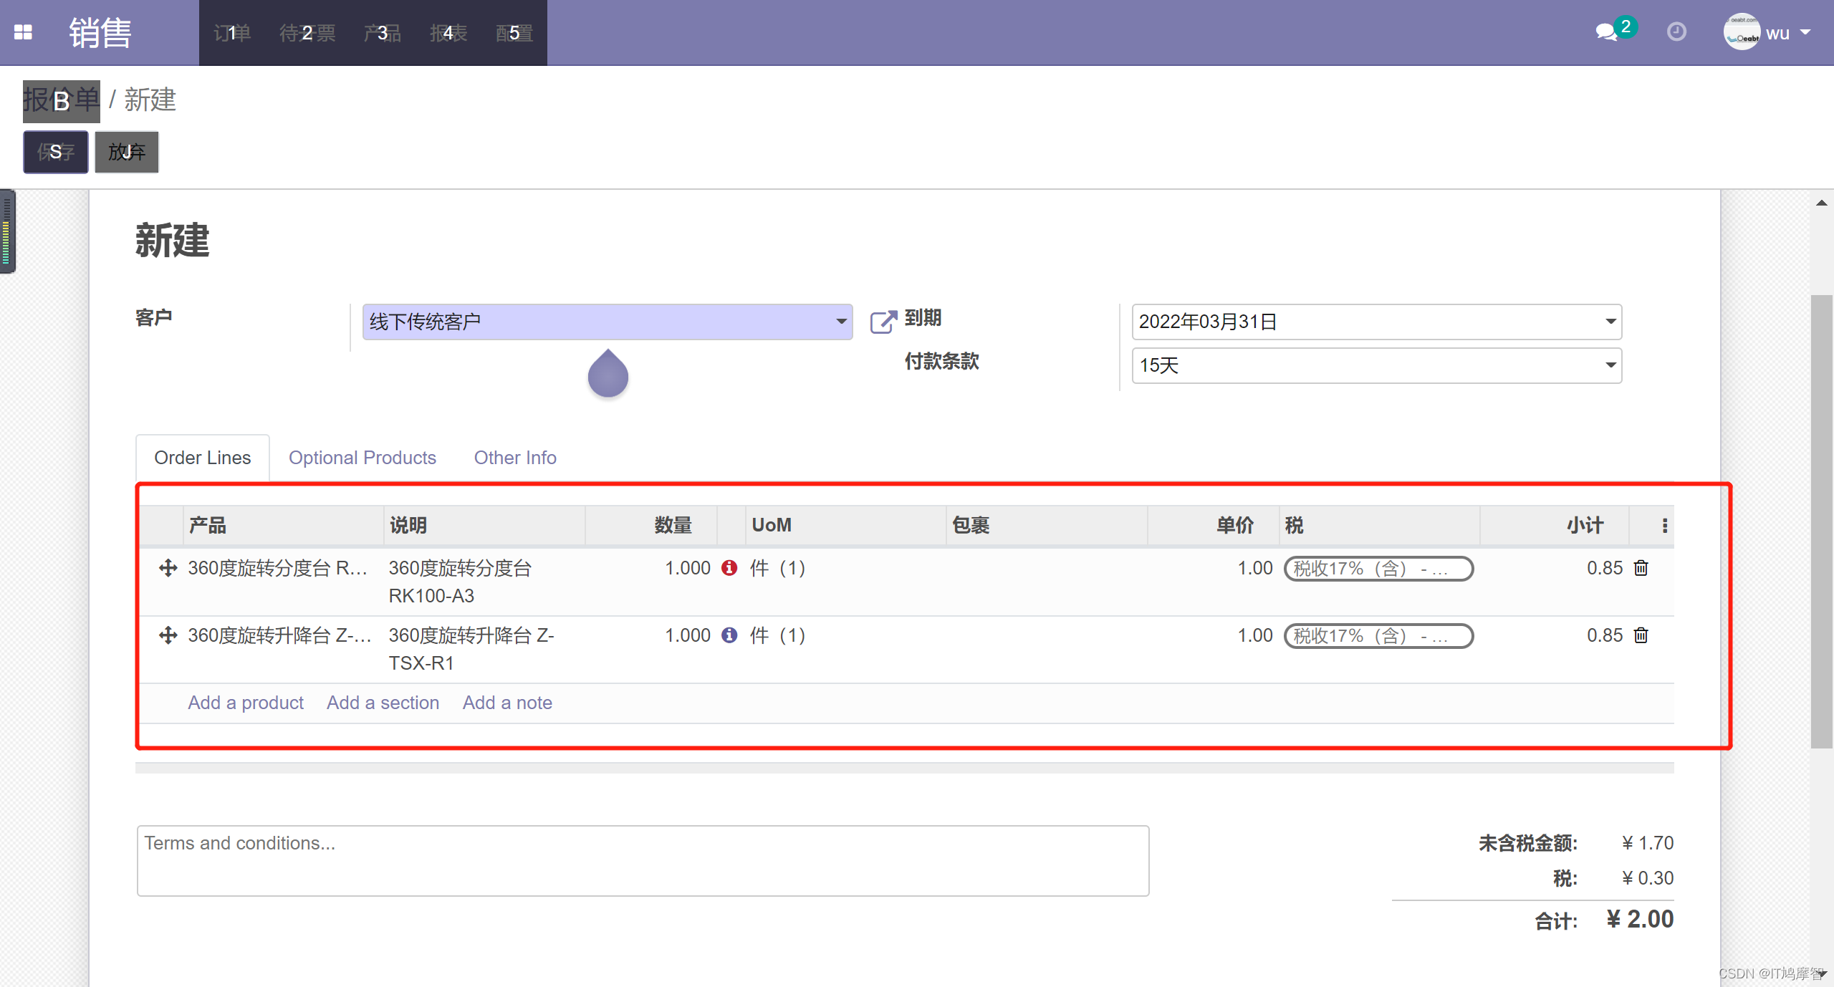Open the wu user account menu
The height and width of the screenshot is (987, 1834).
[1777, 33]
